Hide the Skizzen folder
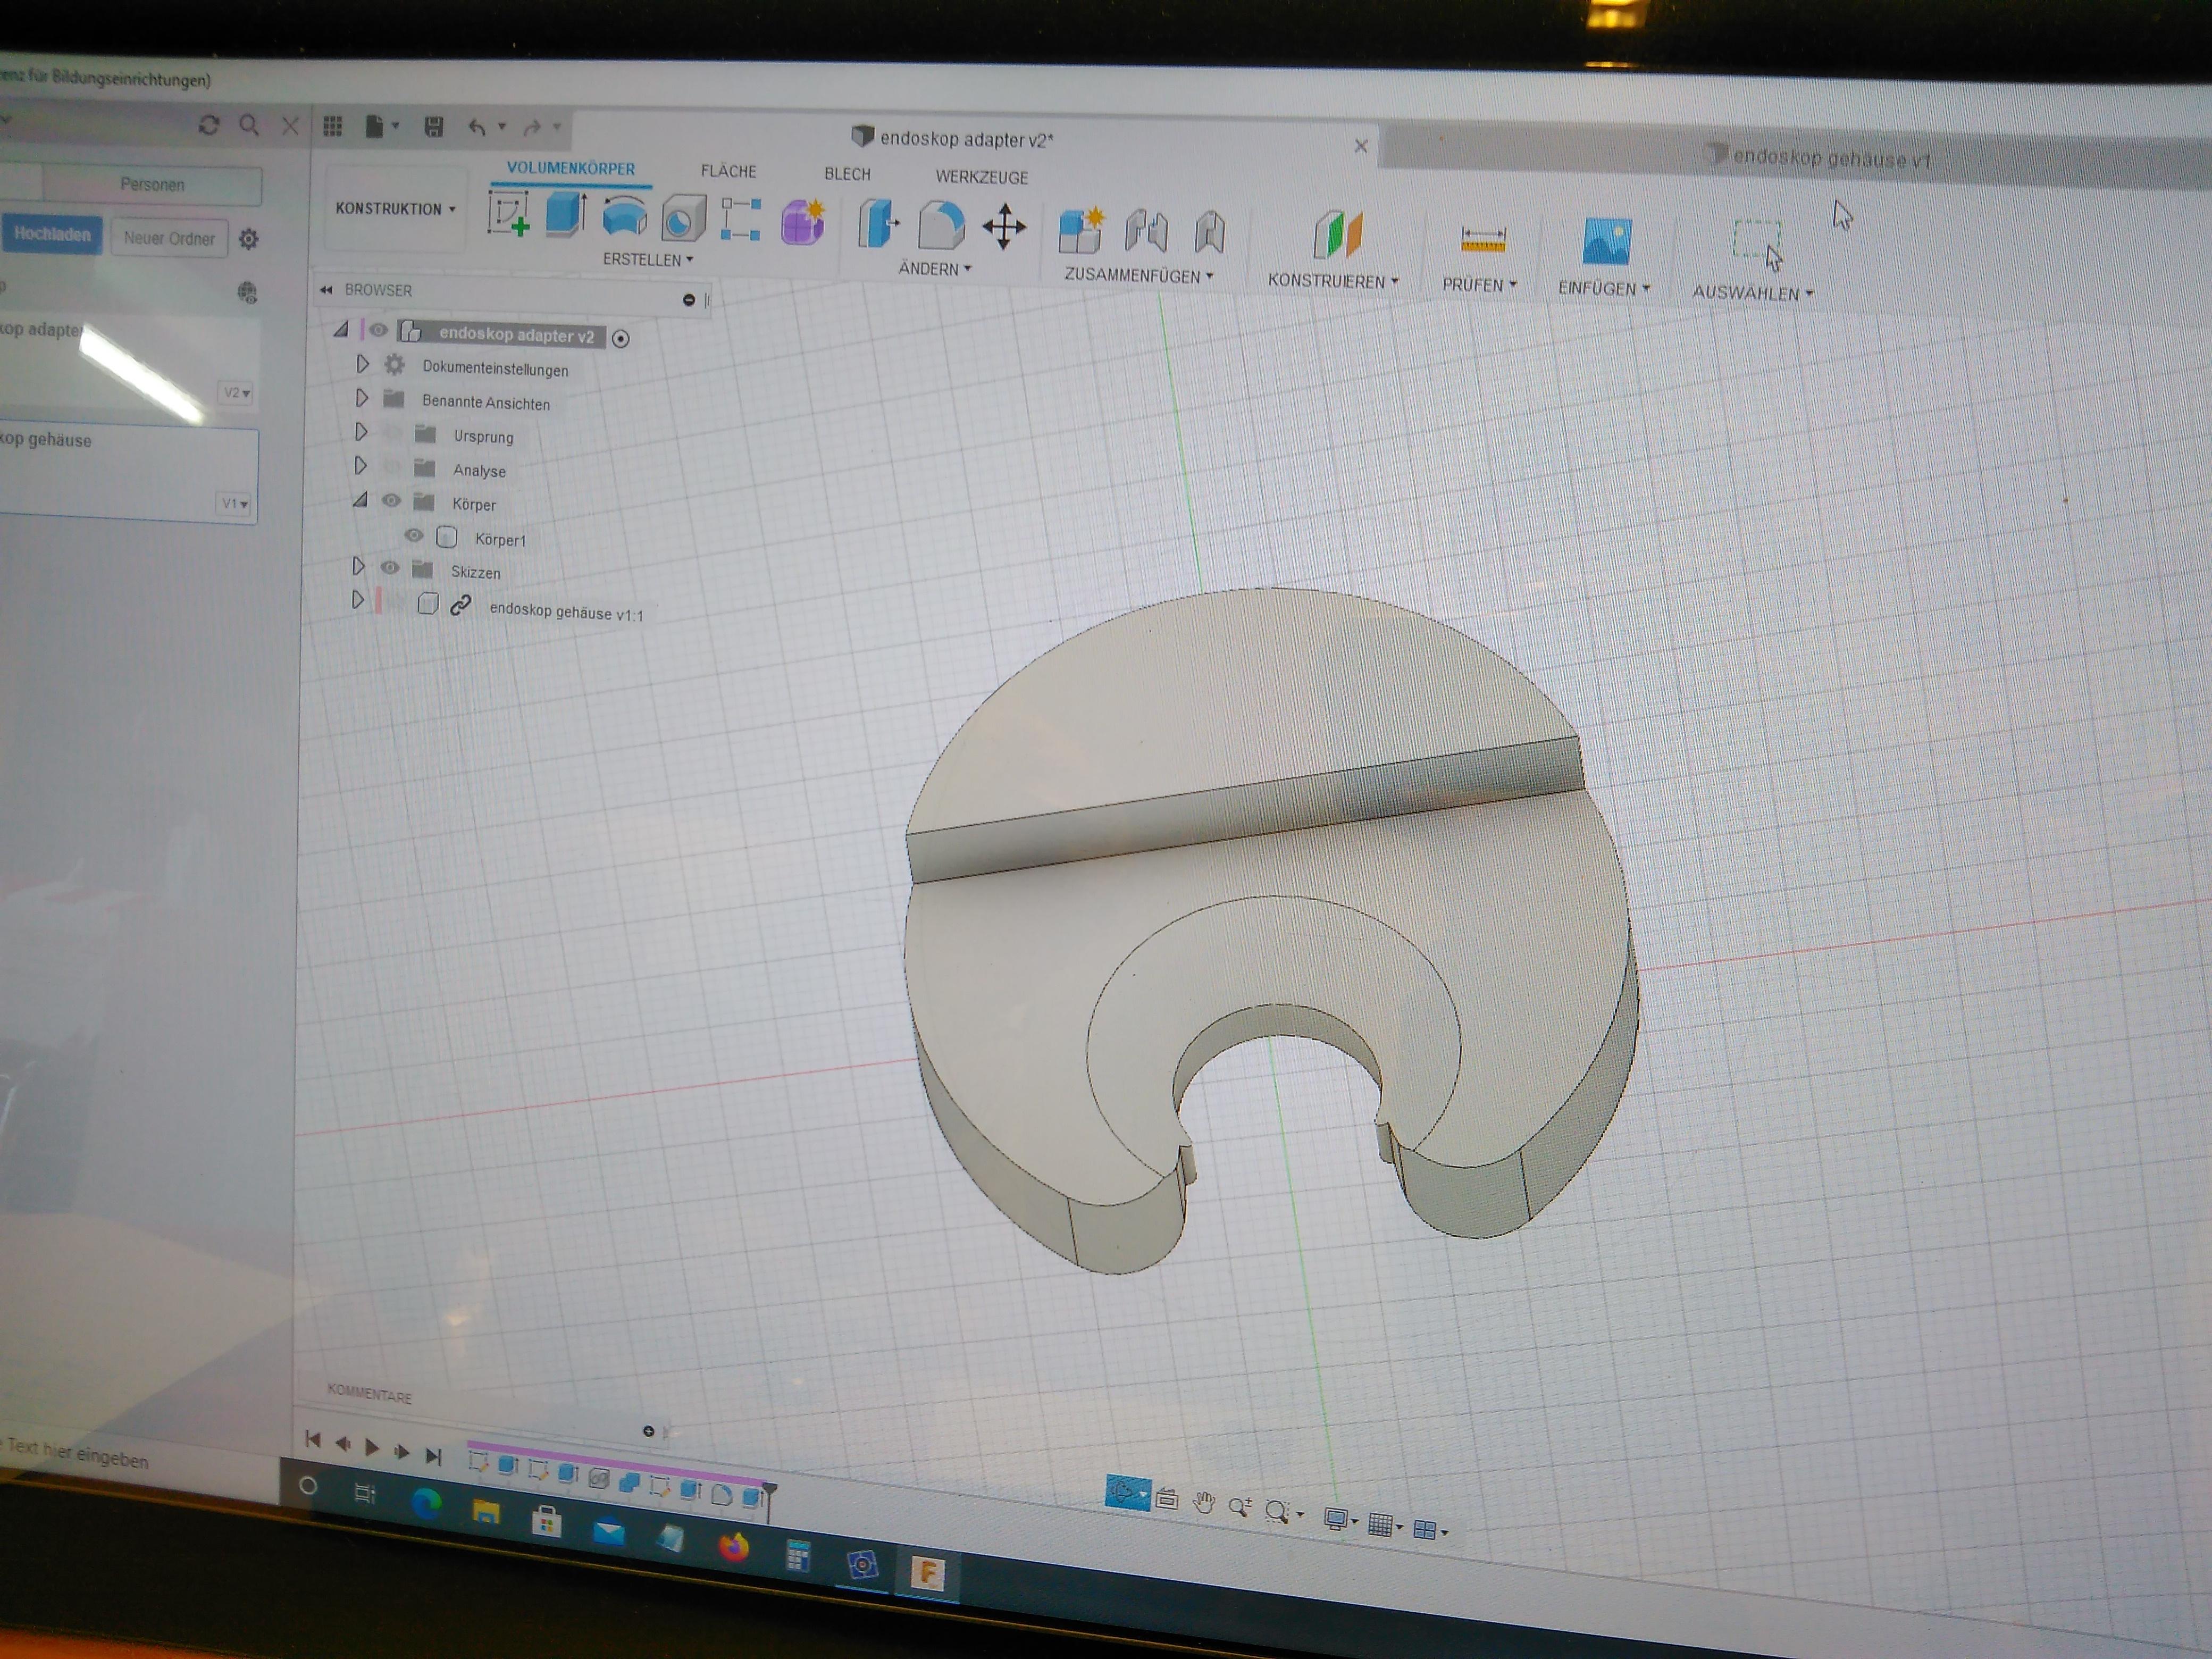The height and width of the screenshot is (1659, 2212). [390, 567]
